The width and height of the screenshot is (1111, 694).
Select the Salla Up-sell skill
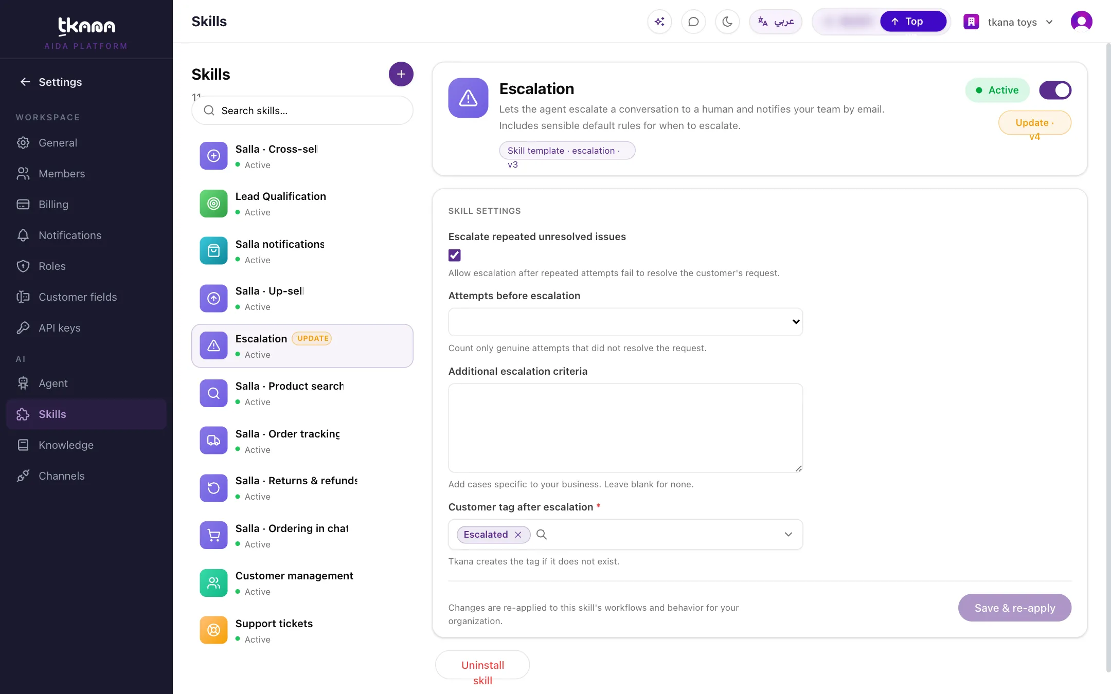302,299
